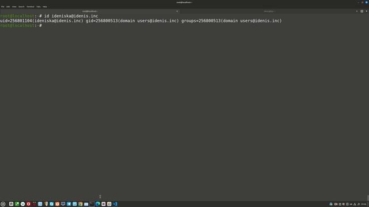Click the camera icon in the system tray
Screen dimensions: 369x207
[336, 204]
